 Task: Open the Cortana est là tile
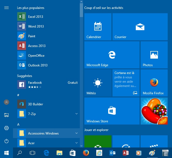pyautogui.click(x=126, y=83)
